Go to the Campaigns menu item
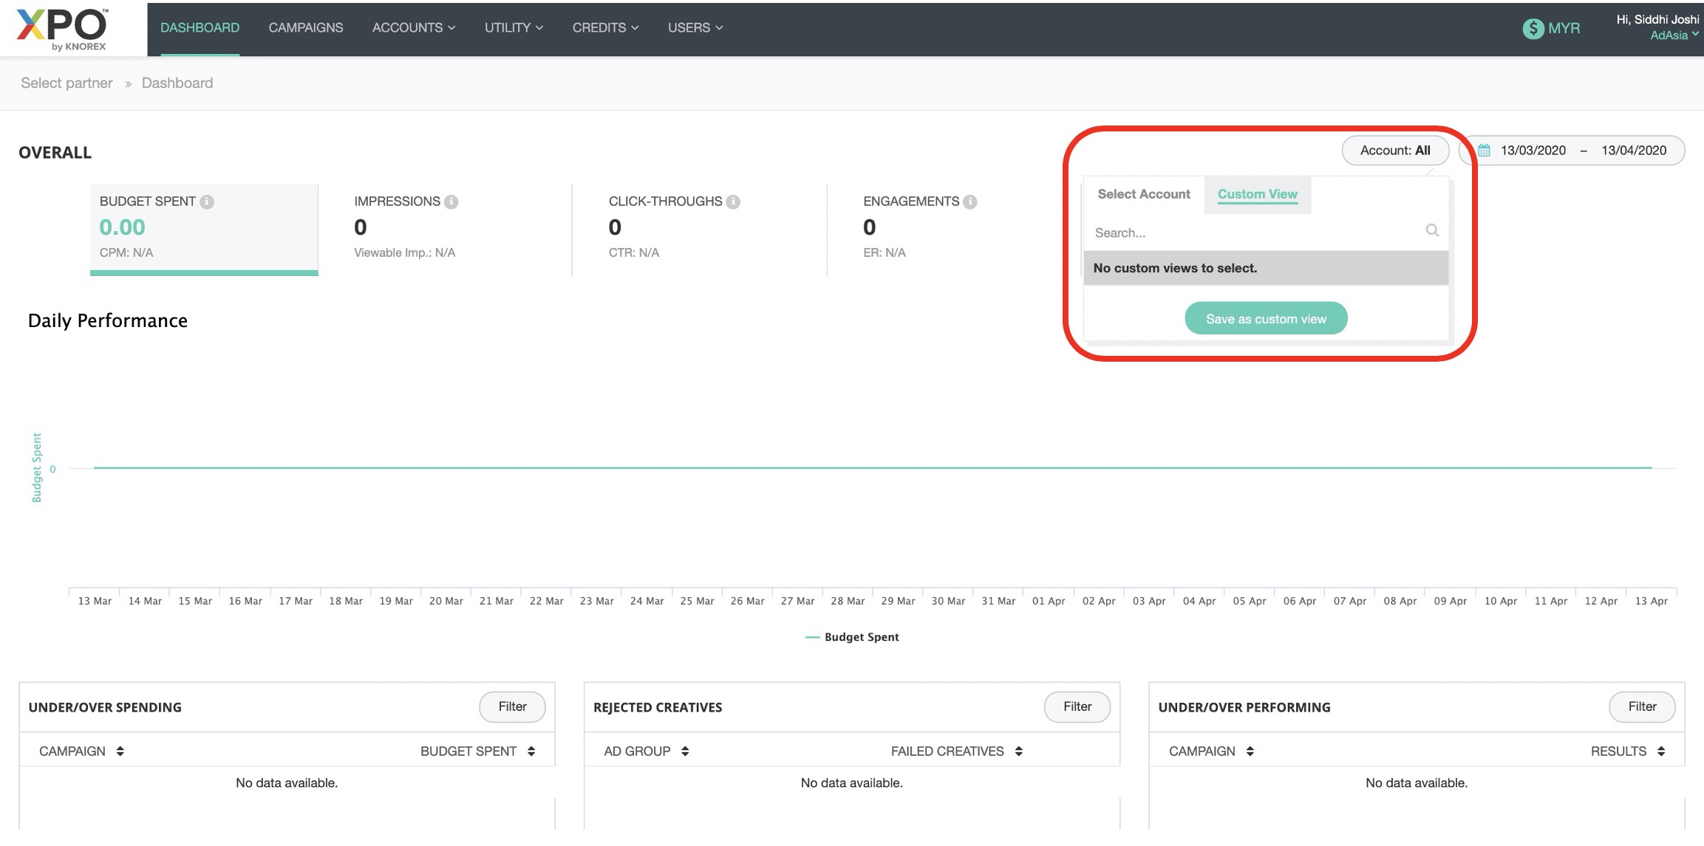The width and height of the screenshot is (1704, 846). (x=305, y=28)
